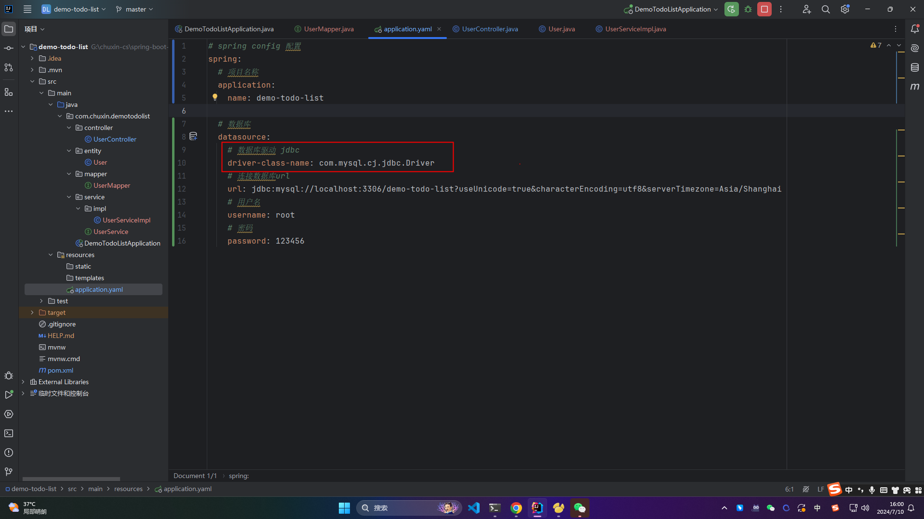Expand the test folder
The width and height of the screenshot is (924, 519).
pos(41,301)
